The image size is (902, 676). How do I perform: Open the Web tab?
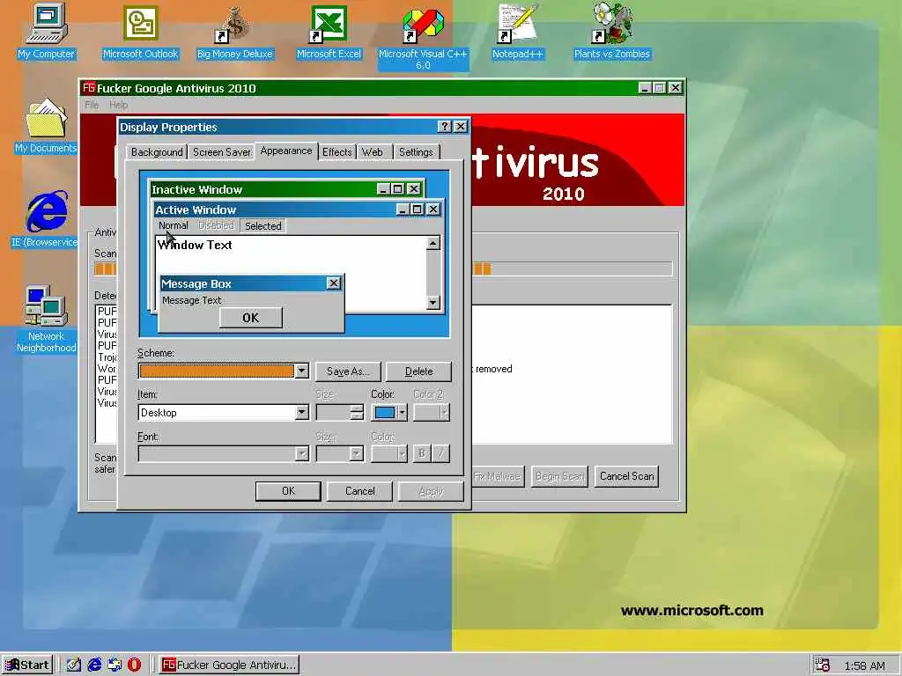[x=373, y=151]
